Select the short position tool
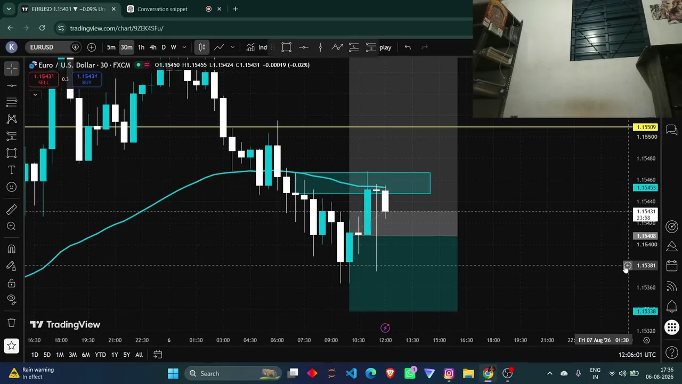Screen dimensions: 682x384 (371, 47)
